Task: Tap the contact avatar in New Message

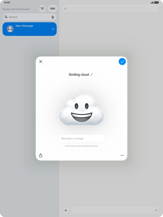Action: [x=10, y=29]
